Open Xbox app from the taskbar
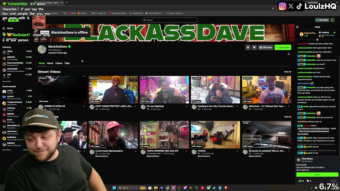Viewport: 340px width, 191px height. 208,188
